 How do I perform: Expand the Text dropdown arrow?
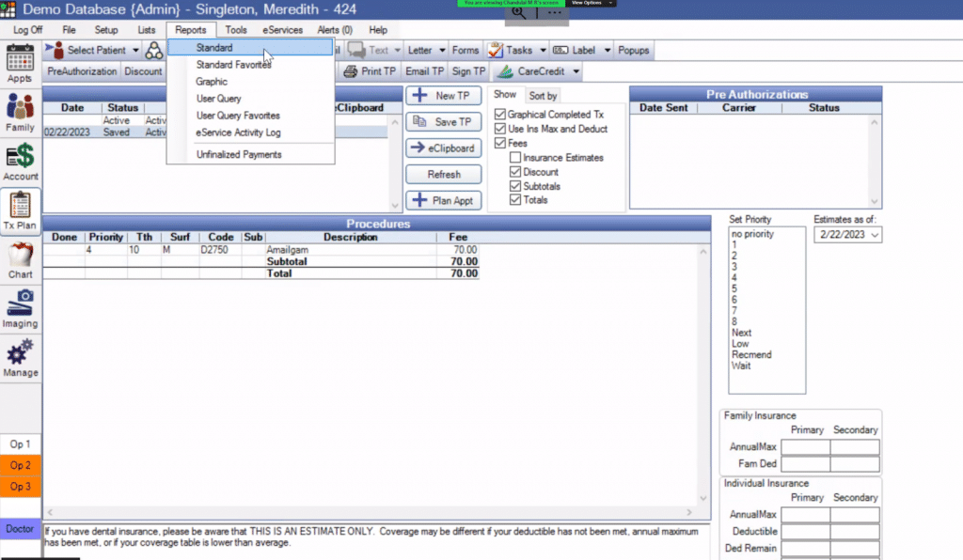(398, 51)
